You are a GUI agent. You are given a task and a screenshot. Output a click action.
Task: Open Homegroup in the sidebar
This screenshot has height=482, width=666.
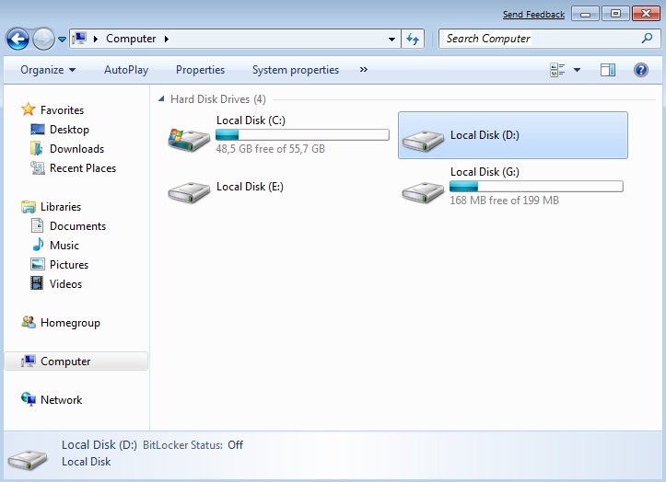pos(70,323)
